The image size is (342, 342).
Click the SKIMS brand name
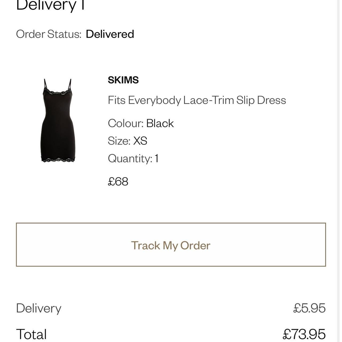tap(123, 80)
